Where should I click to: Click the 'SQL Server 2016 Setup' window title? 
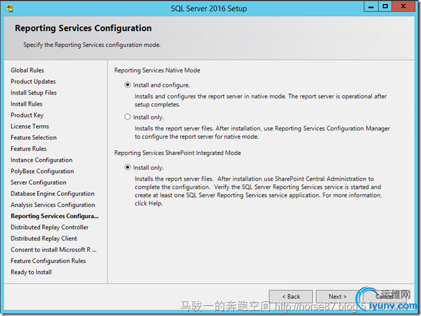(x=209, y=8)
